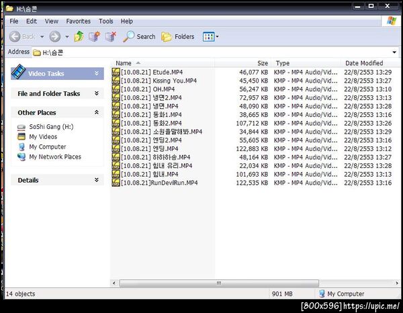This screenshot has width=403, height=313.
Task: Sort by the Date Modified column header
Action: 370,63
